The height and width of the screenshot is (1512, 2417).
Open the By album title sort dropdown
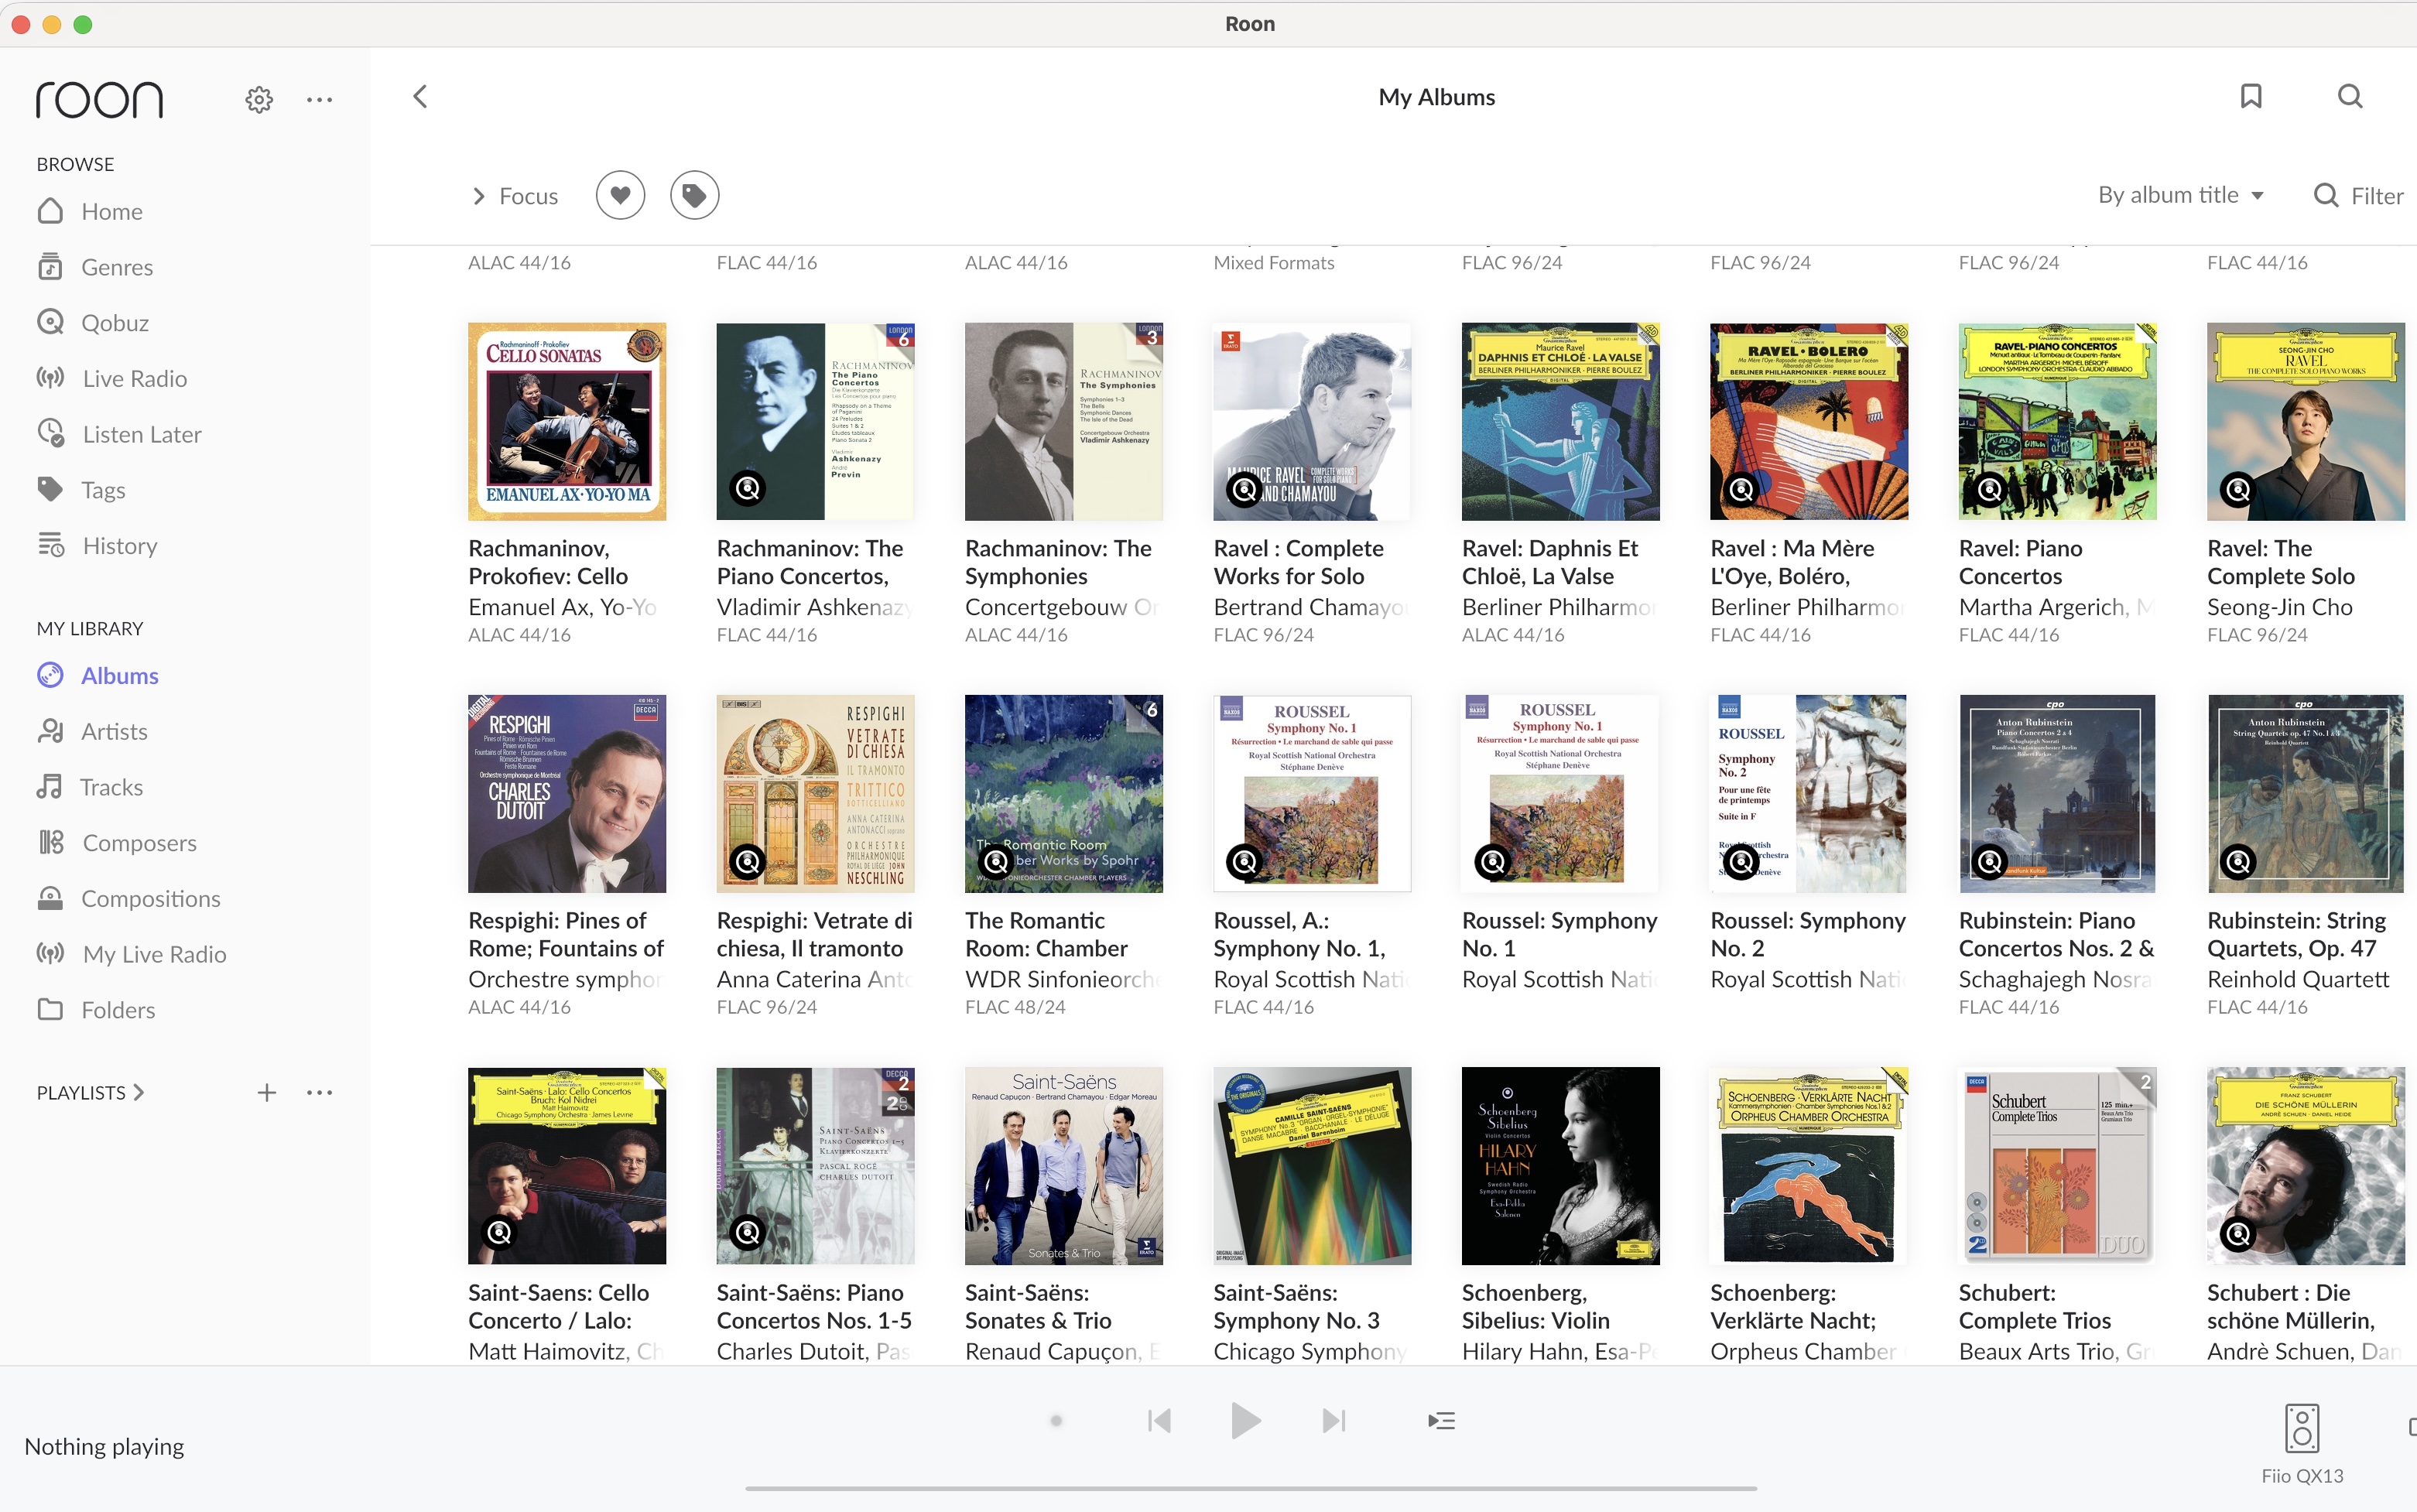click(2180, 195)
